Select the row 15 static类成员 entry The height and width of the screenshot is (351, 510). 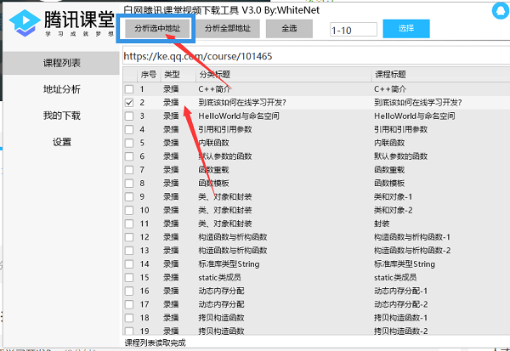click(225, 278)
